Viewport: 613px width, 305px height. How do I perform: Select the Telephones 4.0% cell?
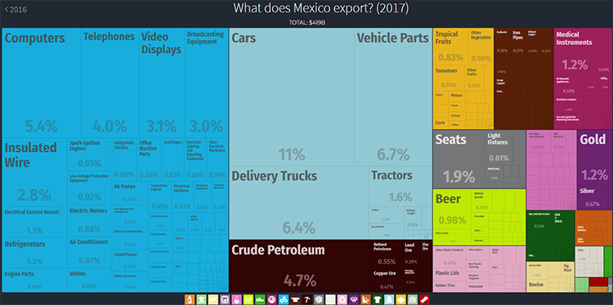tap(110, 82)
